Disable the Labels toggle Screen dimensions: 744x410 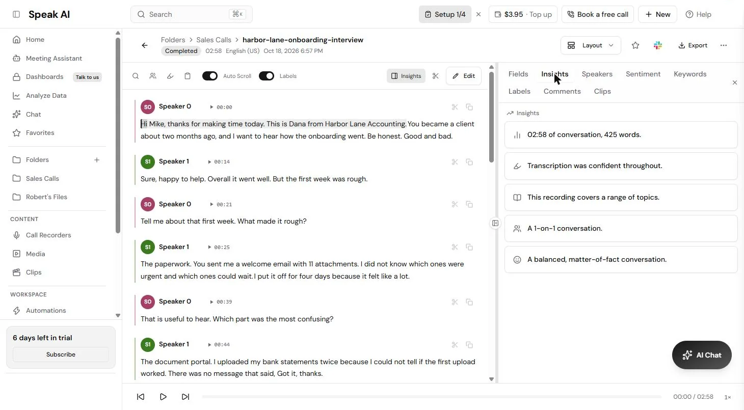point(267,76)
